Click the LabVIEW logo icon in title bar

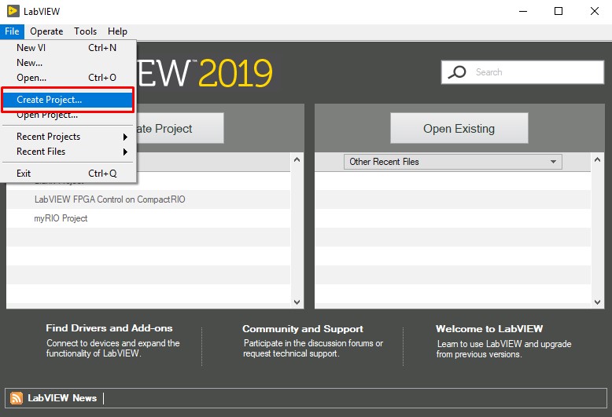(13, 11)
